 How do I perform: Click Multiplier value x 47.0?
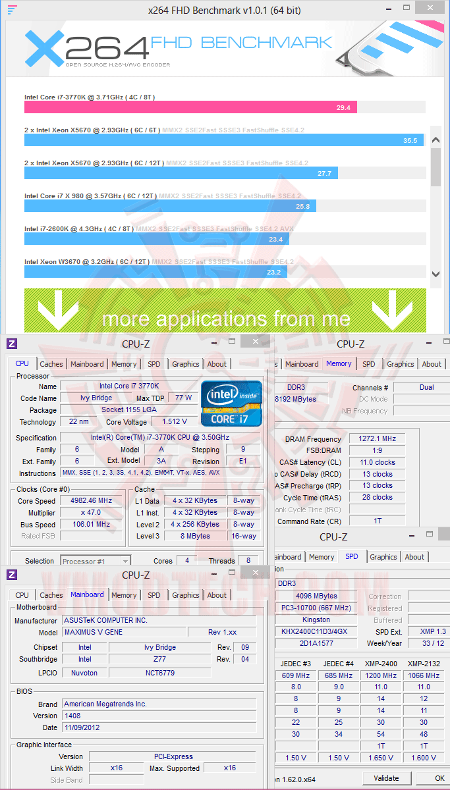(90, 513)
